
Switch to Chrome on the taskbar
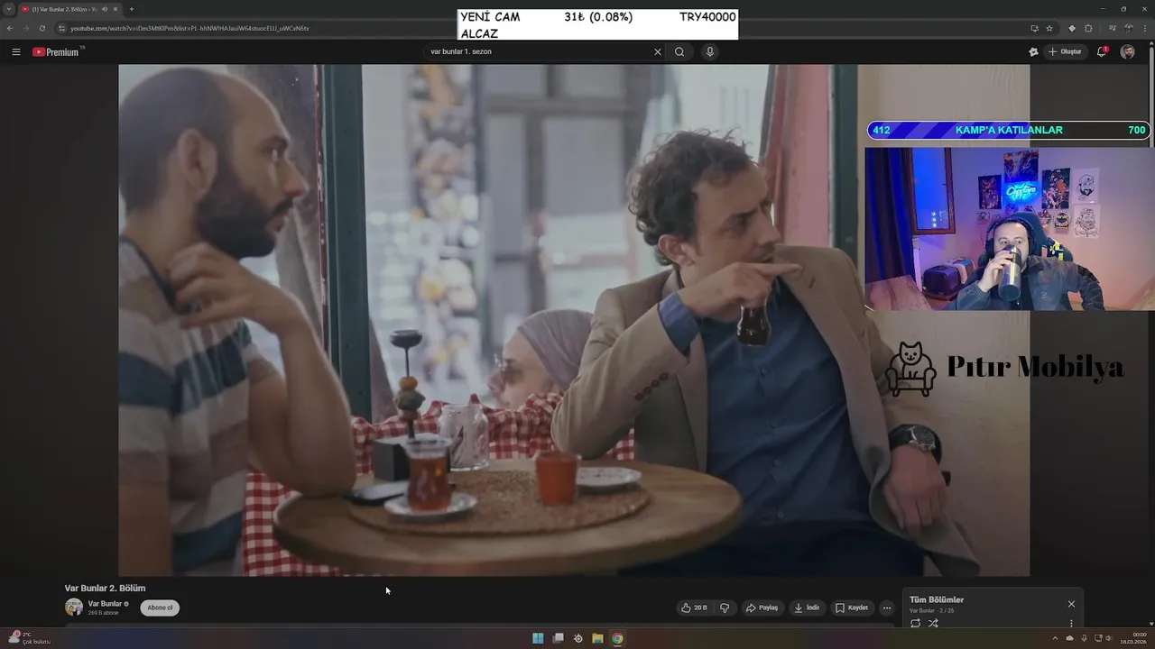pos(617,638)
